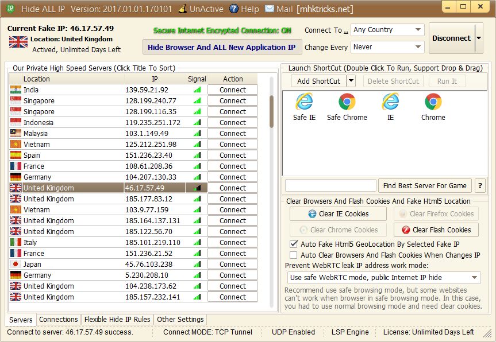The height and width of the screenshot is (342, 496).
Task: Click the resize grip at window corner
Action: [x=488, y=333]
